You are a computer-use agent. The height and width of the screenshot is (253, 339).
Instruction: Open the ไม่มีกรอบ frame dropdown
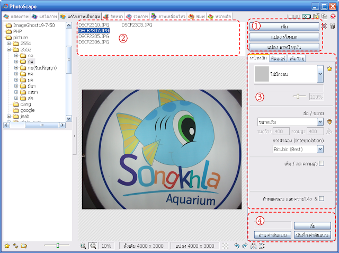point(320,74)
